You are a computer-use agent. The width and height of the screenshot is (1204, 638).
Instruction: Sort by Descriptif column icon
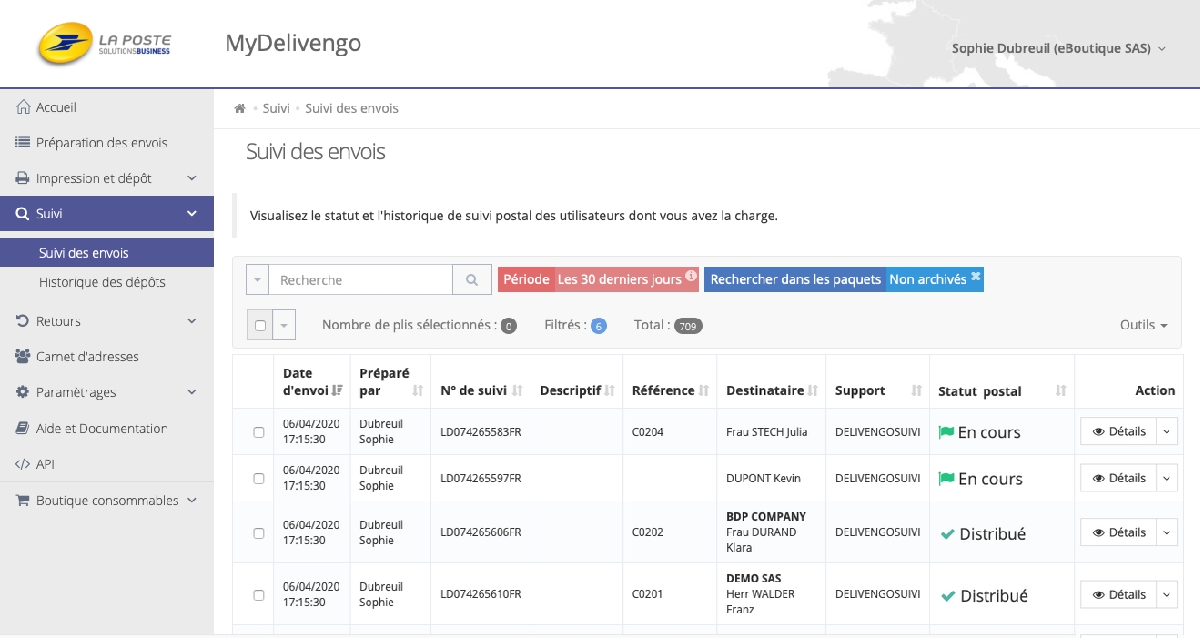(612, 390)
